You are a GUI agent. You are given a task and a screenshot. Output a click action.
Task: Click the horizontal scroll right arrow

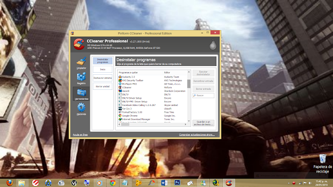(185, 125)
